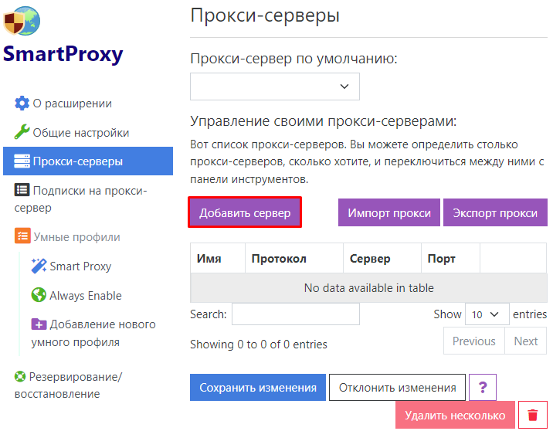Viewport: 553px width, 431px height.
Task: Click the purple question mark help button
Action: point(483,387)
